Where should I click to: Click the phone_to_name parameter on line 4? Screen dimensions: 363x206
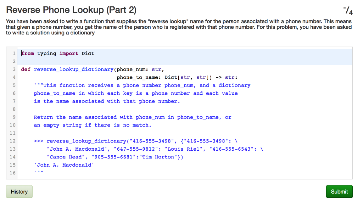[x=137, y=77]
